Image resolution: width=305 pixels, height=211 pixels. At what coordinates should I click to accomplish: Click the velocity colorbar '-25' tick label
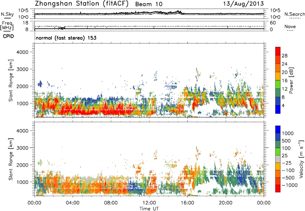pyautogui.click(x=287, y=163)
